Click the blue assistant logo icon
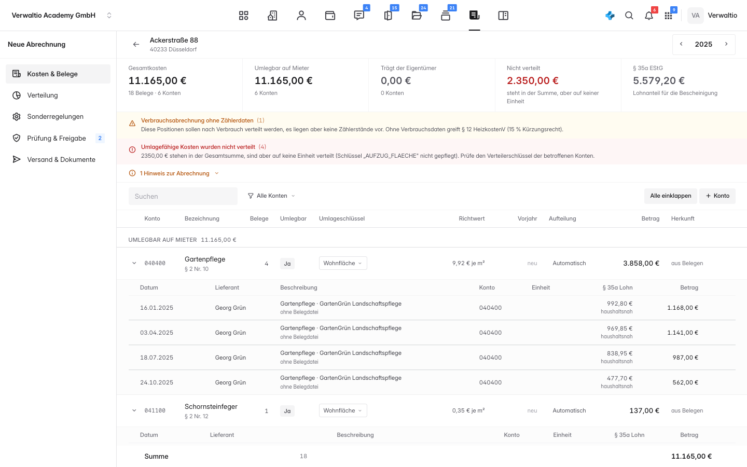The image size is (747, 467). pos(610,16)
